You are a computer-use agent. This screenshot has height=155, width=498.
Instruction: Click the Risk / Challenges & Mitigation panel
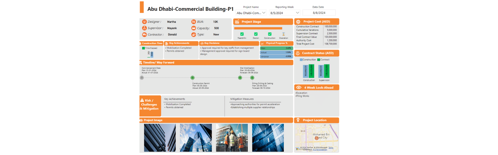pyautogui.click(x=150, y=106)
